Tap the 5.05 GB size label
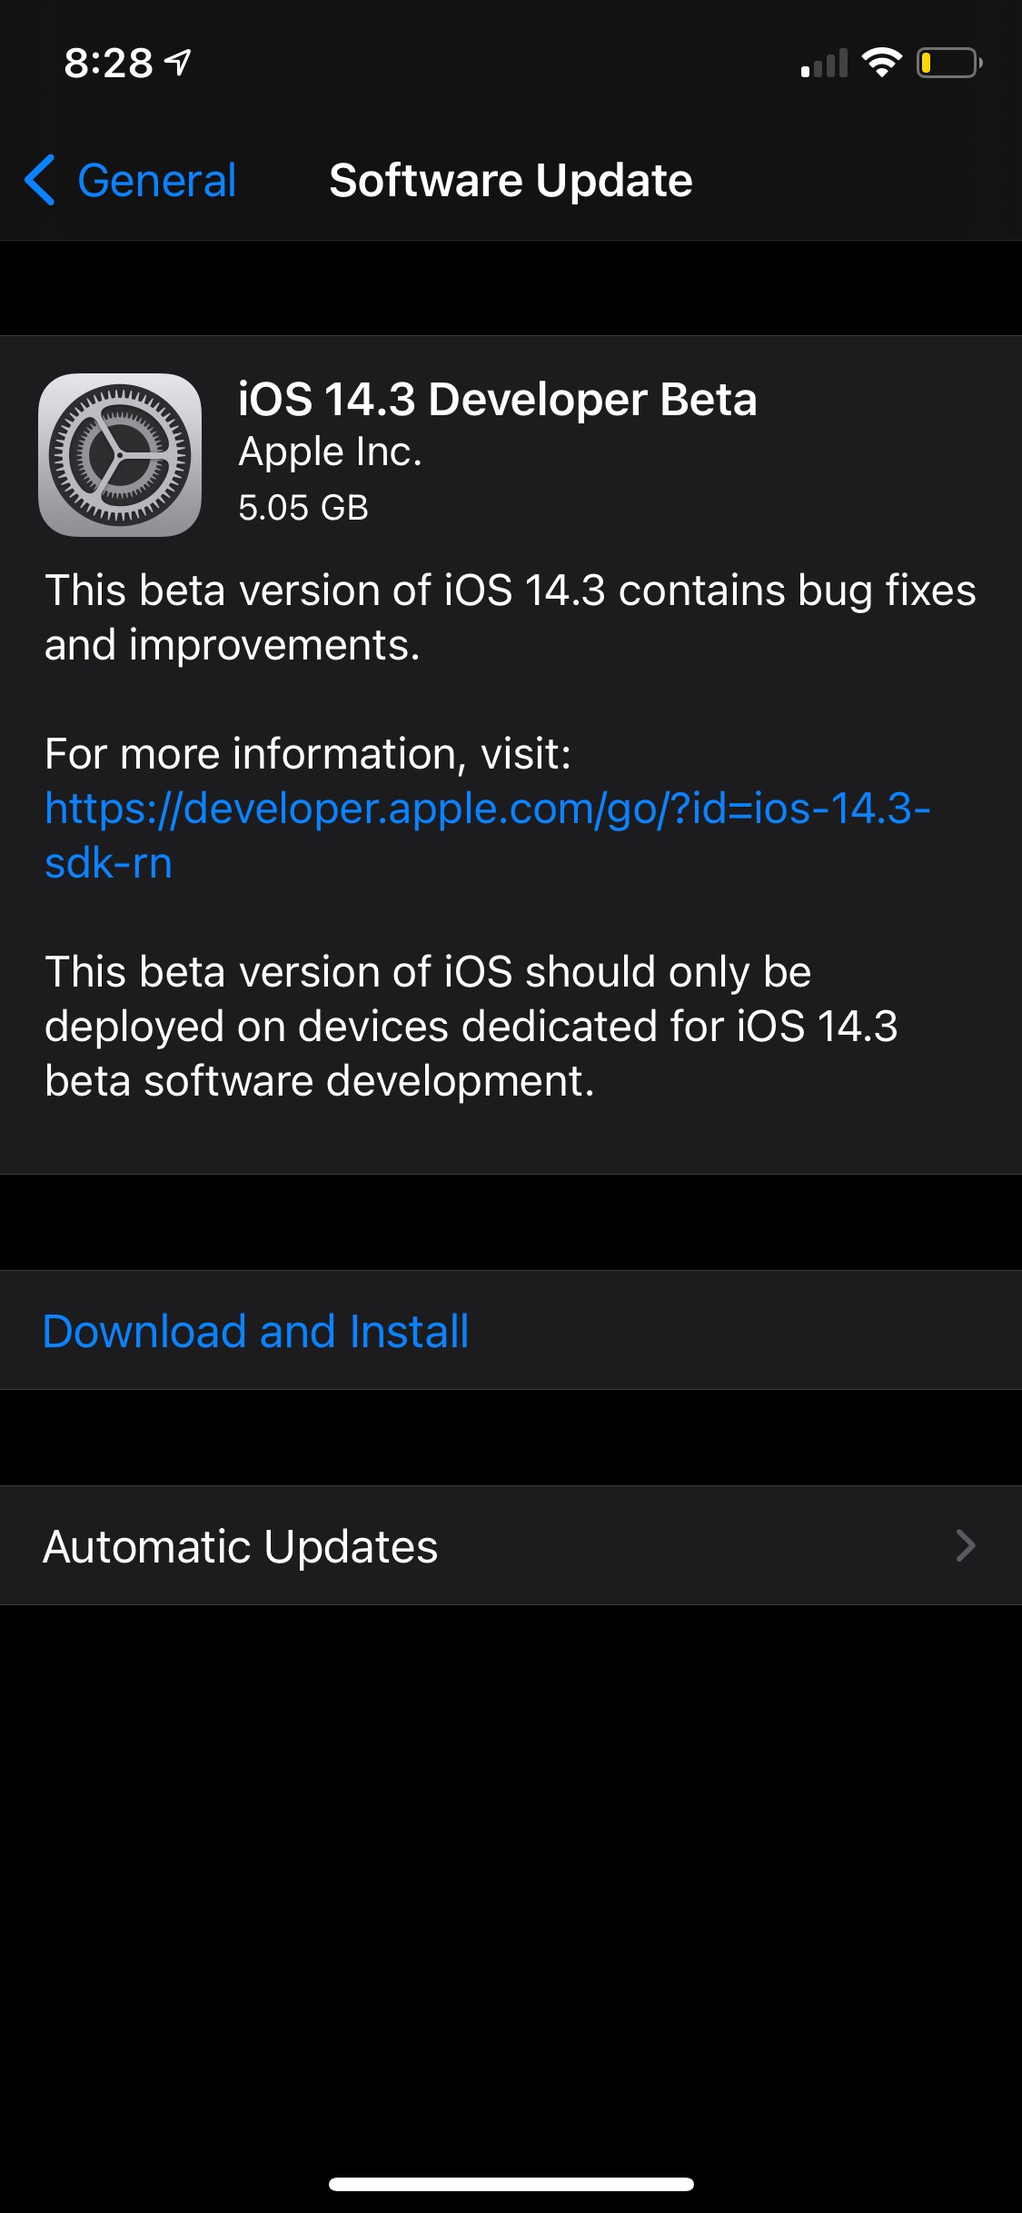The height and width of the screenshot is (2213, 1022). [303, 507]
